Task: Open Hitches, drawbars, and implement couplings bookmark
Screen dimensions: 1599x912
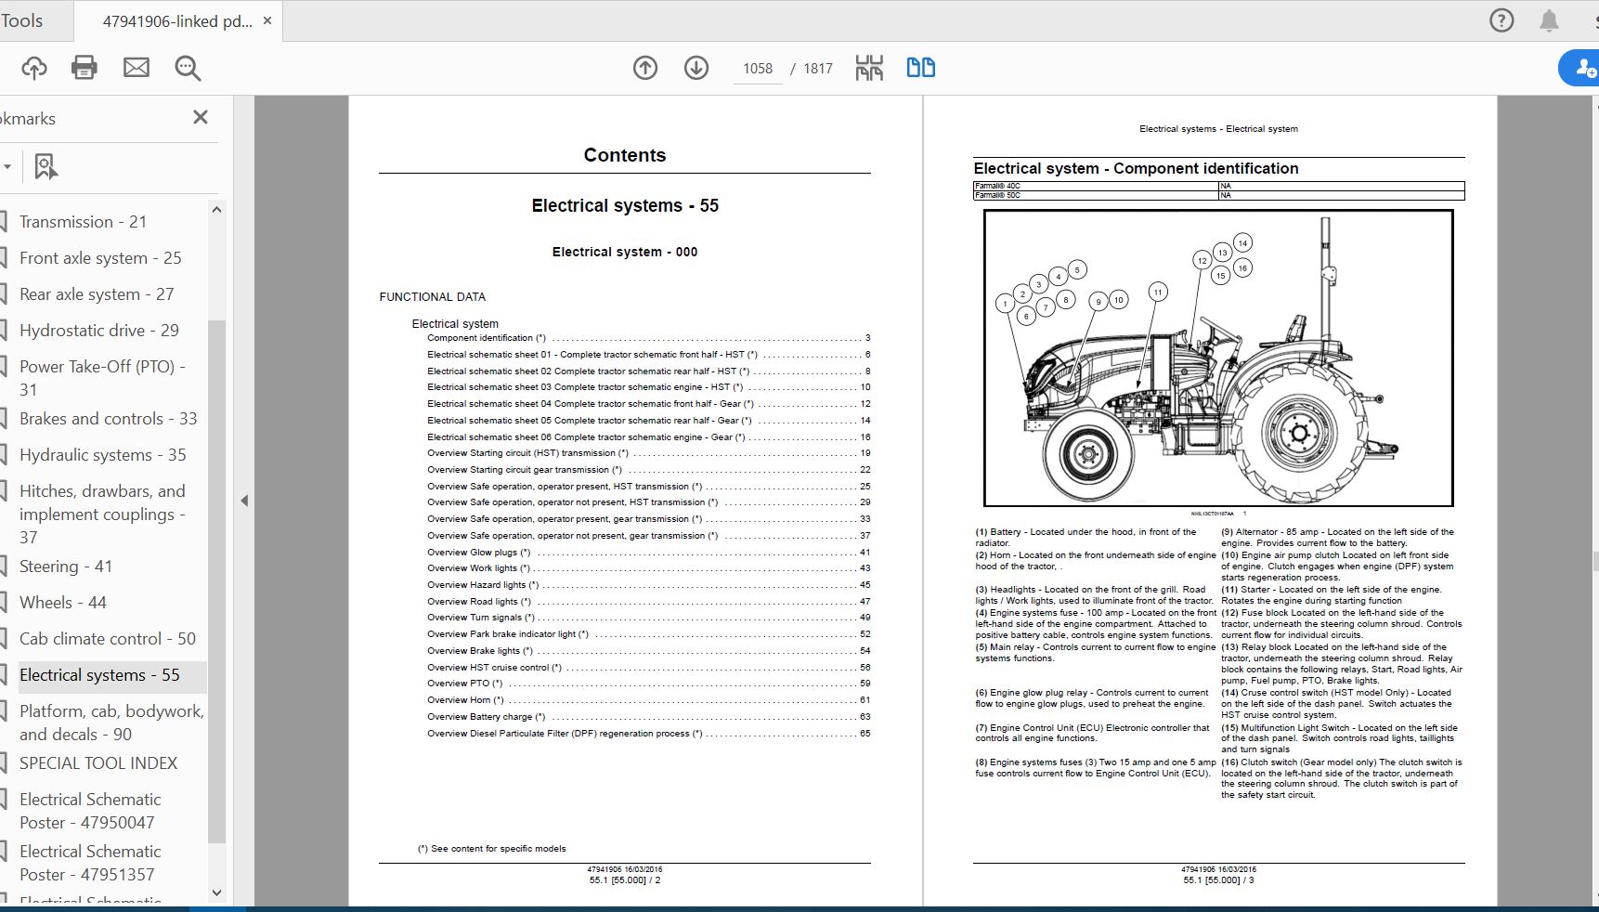Action: pyautogui.click(x=102, y=515)
